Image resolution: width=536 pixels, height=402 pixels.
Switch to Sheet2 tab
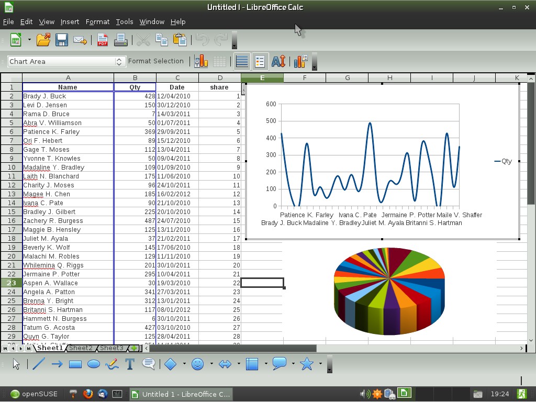(81, 348)
